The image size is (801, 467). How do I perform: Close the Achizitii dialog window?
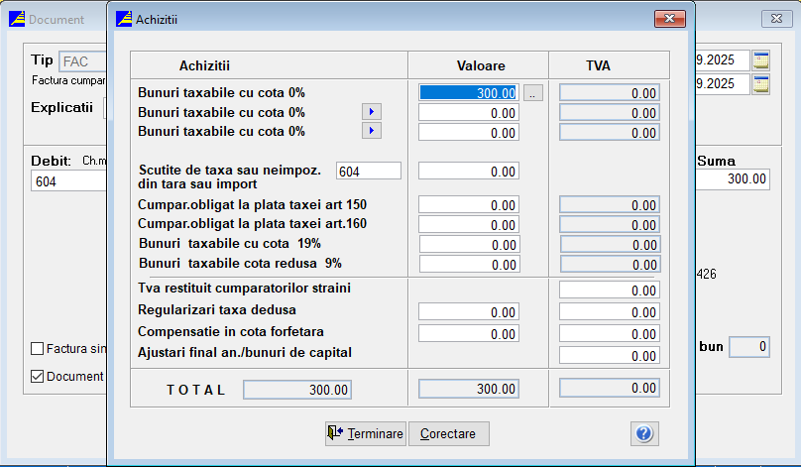[x=670, y=19]
